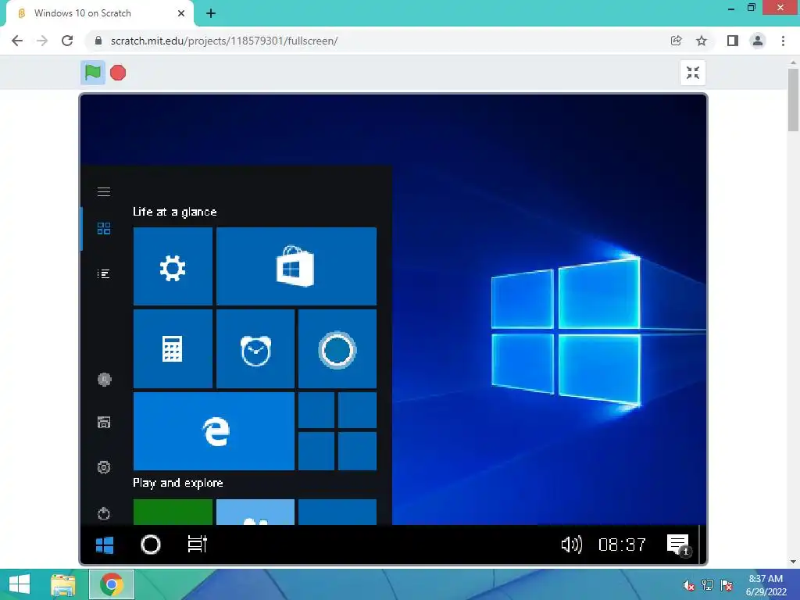This screenshot has width=800, height=600.
Task: Click the green flag to start project
Action: [93, 73]
